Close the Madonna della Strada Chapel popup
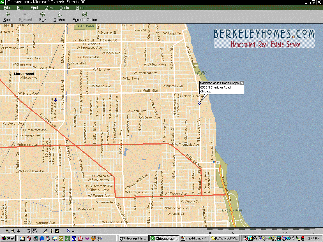Image resolution: width=323 pixels, height=242 pixels. (242, 83)
